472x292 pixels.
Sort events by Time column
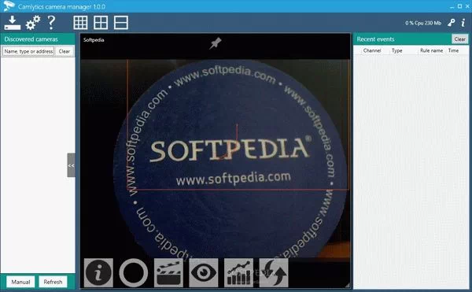tap(453, 50)
